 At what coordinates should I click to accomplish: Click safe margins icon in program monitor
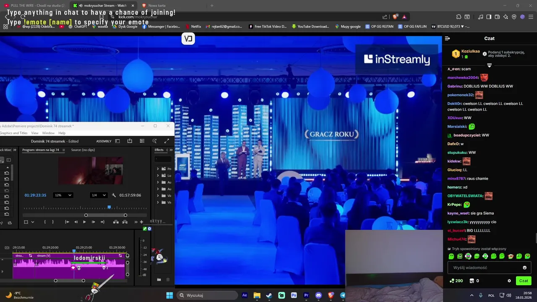[x=26, y=222]
